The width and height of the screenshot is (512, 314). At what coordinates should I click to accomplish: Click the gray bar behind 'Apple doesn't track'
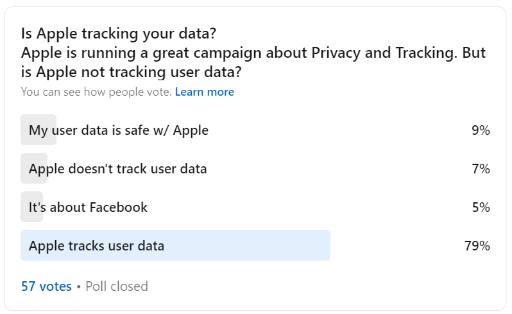(x=34, y=168)
